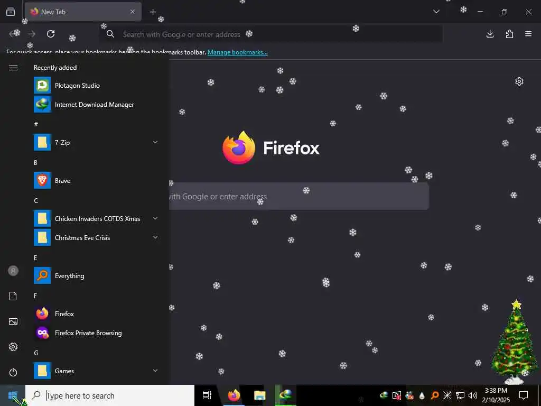Click the new tab page Google search box
Screen dimensions: 541x406
coord(299,197)
